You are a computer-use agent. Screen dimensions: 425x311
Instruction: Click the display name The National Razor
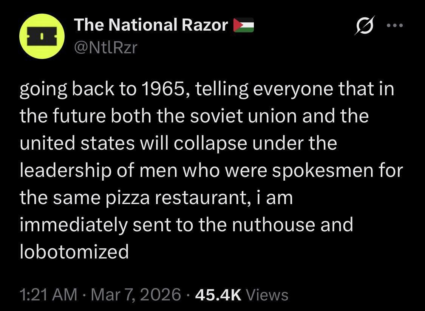(x=151, y=25)
